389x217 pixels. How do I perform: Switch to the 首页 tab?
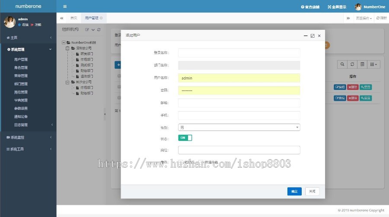coord(73,18)
